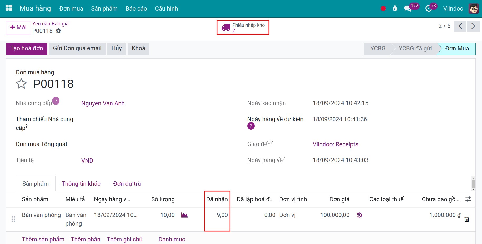Click the droplet theme icon
Image resolution: width=482 pixels, height=244 pixels.
[x=395, y=8]
